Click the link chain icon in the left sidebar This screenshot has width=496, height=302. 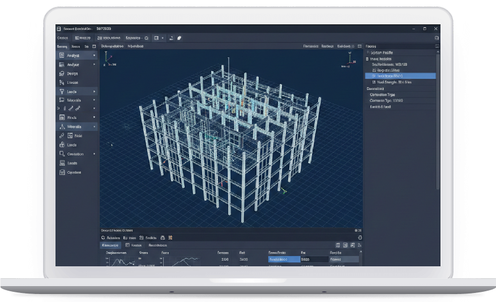tap(62, 135)
